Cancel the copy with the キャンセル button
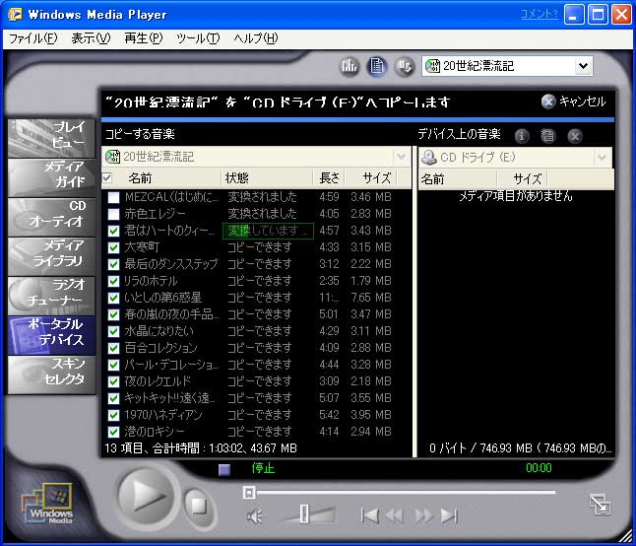The image size is (636, 546). (x=574, y=102)
